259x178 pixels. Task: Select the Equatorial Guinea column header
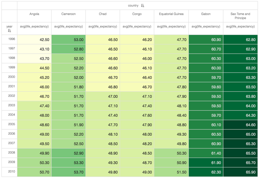point(171,14)
